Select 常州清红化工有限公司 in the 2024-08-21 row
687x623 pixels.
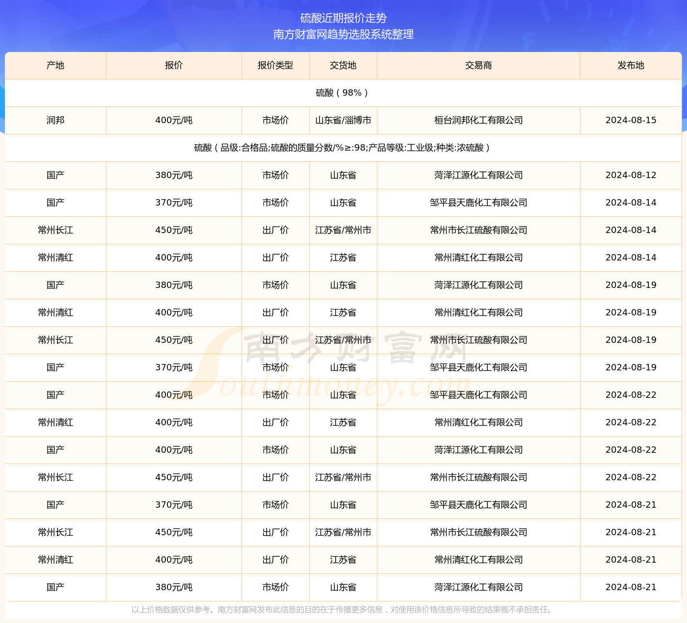(x=478, y=560)
